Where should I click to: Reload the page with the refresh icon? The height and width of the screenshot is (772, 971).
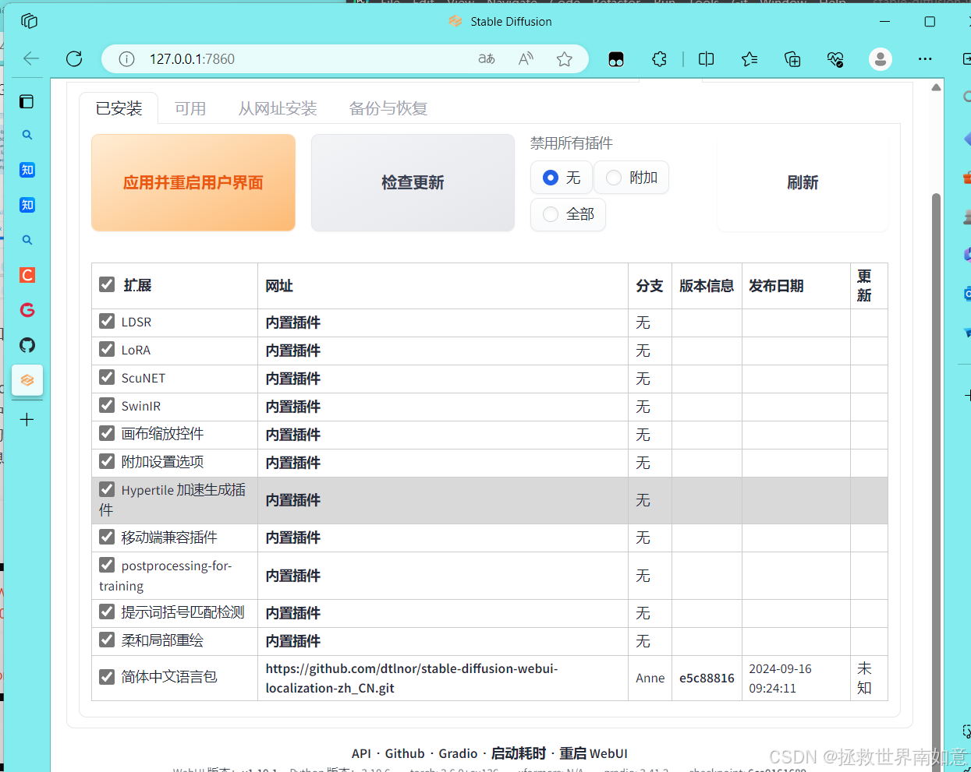coord(74,58)
